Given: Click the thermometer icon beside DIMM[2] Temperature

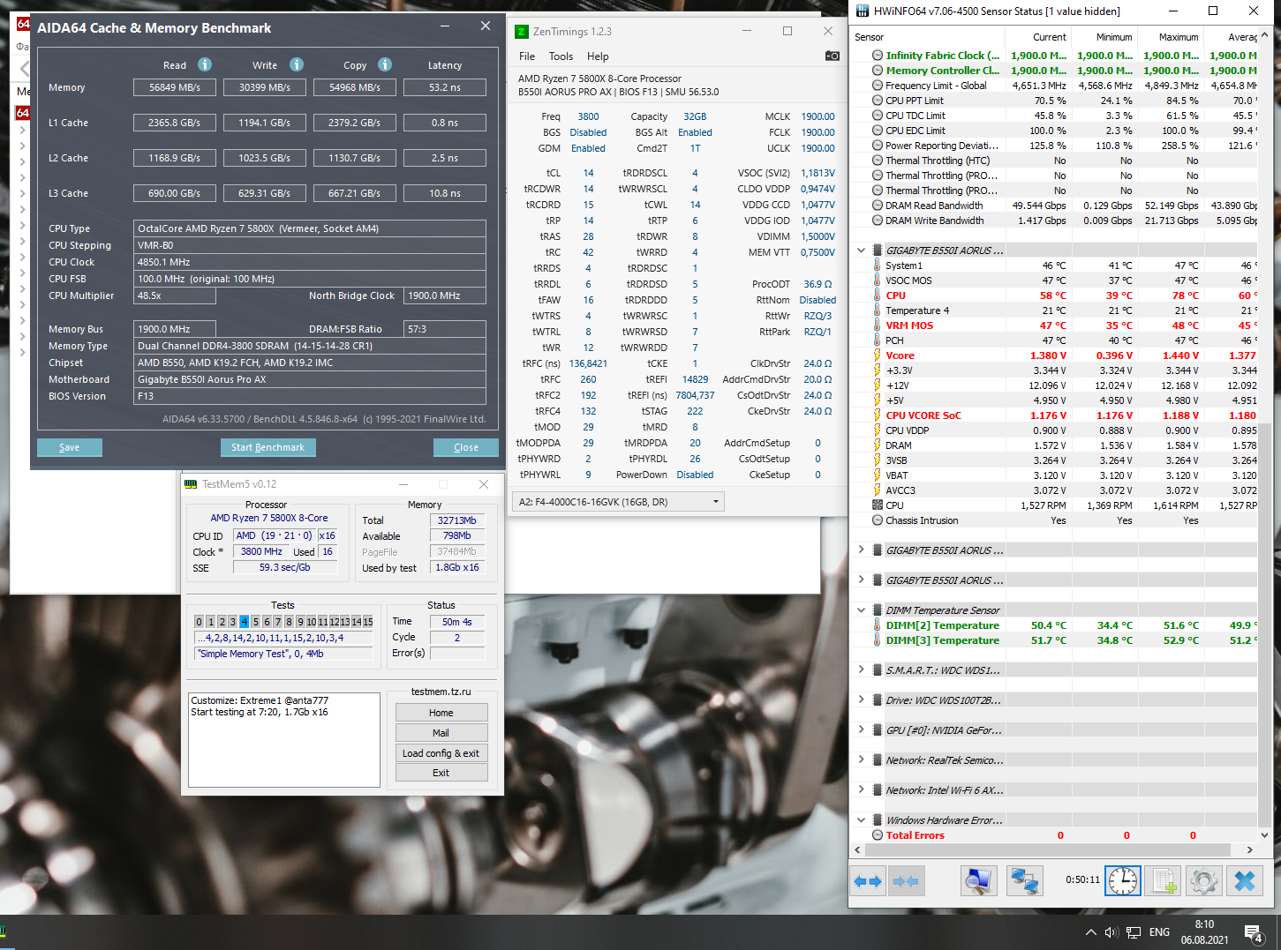Looking at the screenshot, I should click(878, 625).
